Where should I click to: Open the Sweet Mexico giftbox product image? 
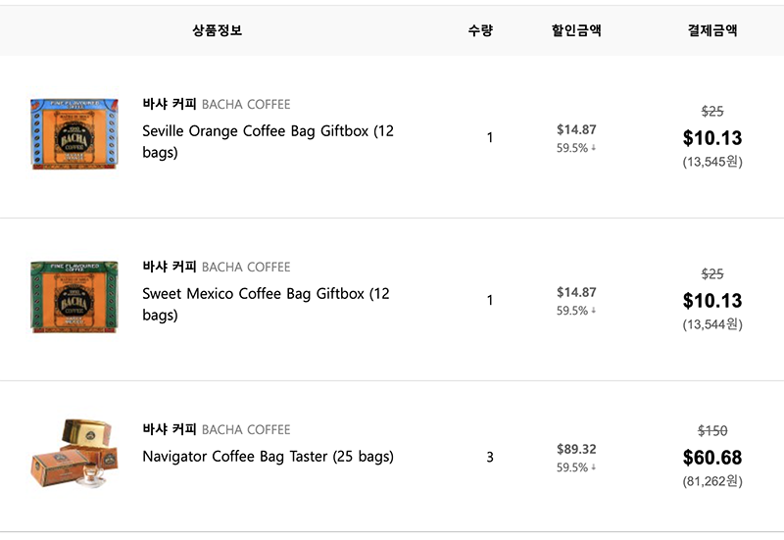(x=73, y=297)
